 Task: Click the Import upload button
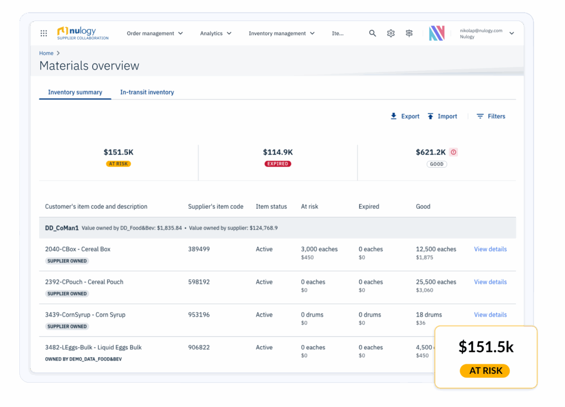[x=442, y=117]
